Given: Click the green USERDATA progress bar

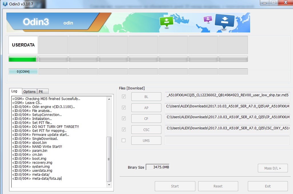Looking at the screenshot, I should coord(23,59).
